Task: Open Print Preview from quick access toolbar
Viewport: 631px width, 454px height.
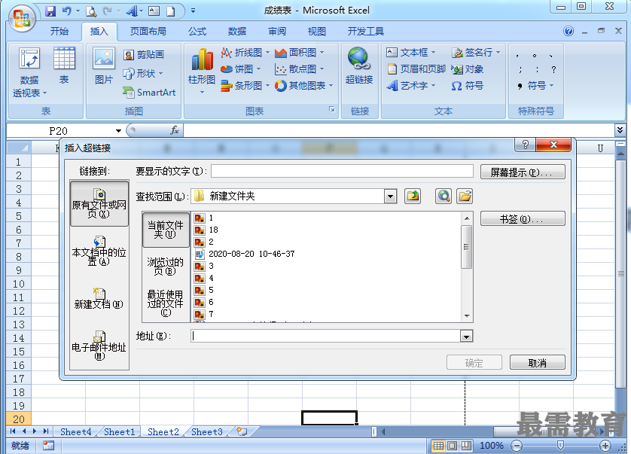Action: coord(91,11)
